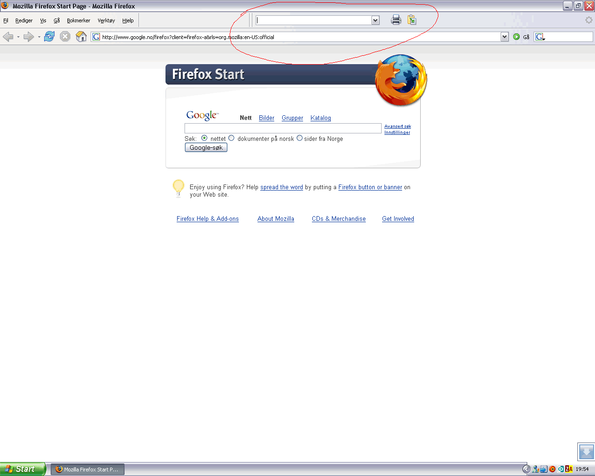Open the ZoneAlarm ZA tray icon

coord(569,469)
